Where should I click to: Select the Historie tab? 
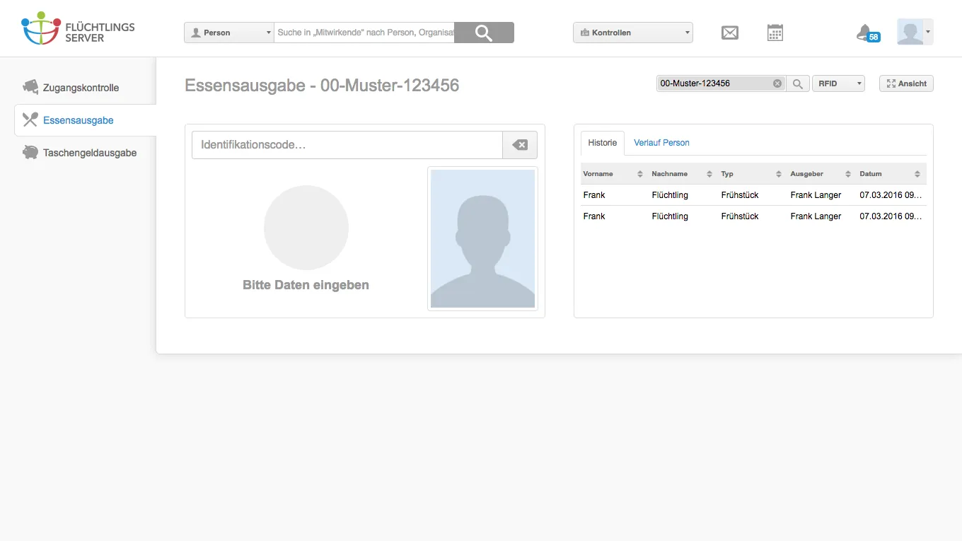(x=603, y=143)
